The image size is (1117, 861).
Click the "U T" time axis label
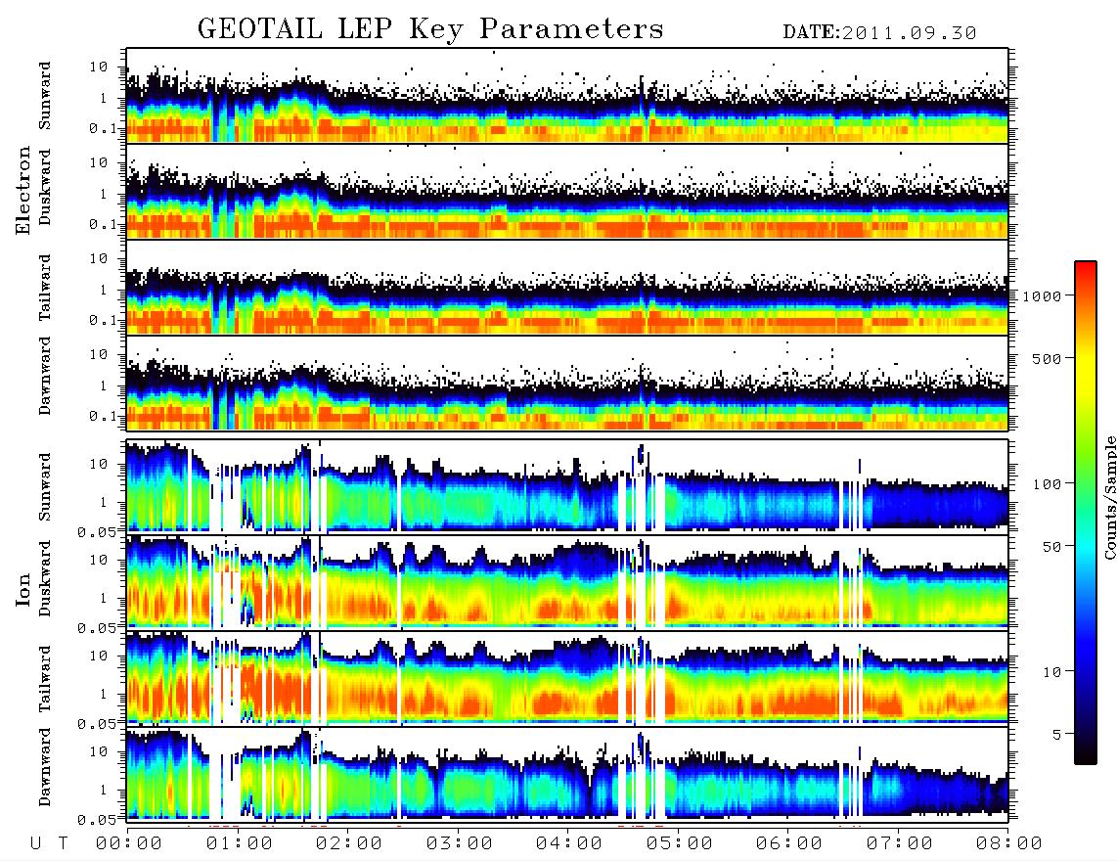[x=49, y=844]
